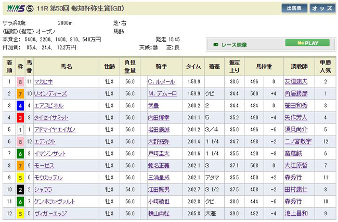The height and width of the screenshot is (222, 338).
Task: Click the red frame 3 badge
Action: [x=20, y=117]
